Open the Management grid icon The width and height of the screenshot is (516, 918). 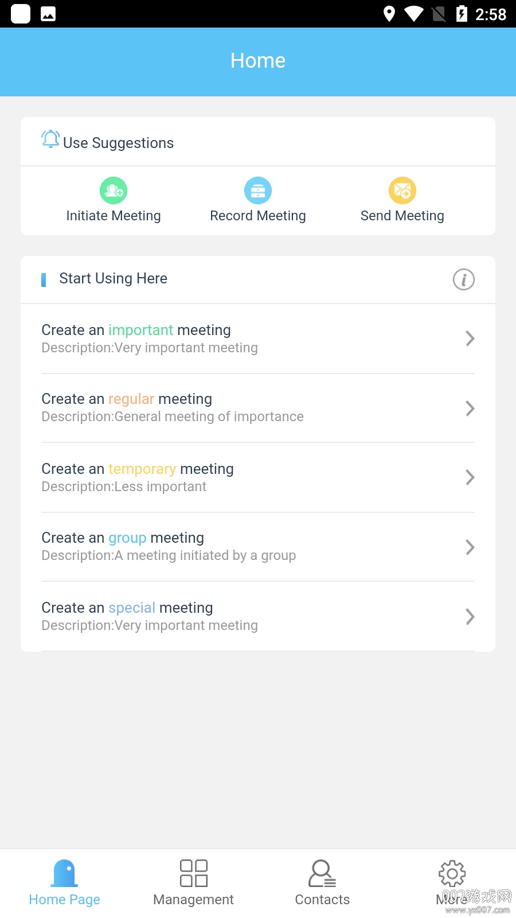(x=194, y=873)
